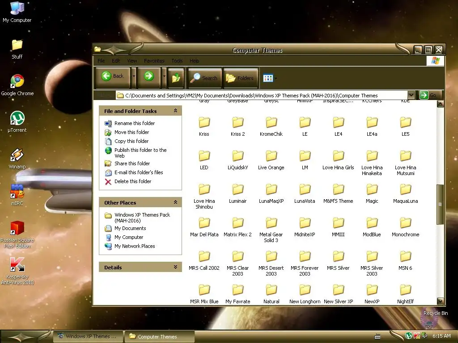Switch to Windows XP Themes taskbar button
The image size is (458, 343).
tap(88, 336)
